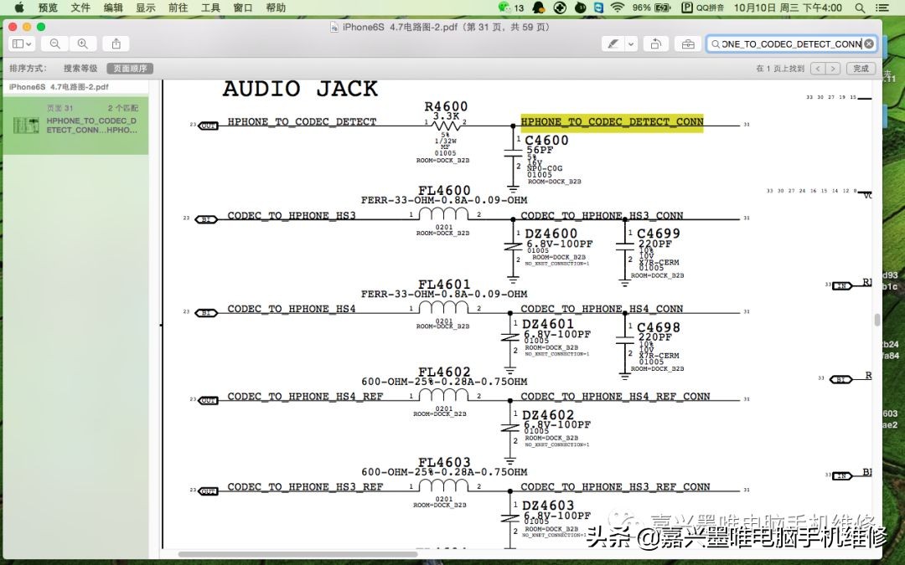Rotate the page with the rotate button
This screenshot has height=565, width=905.
[x=656, y=44]
